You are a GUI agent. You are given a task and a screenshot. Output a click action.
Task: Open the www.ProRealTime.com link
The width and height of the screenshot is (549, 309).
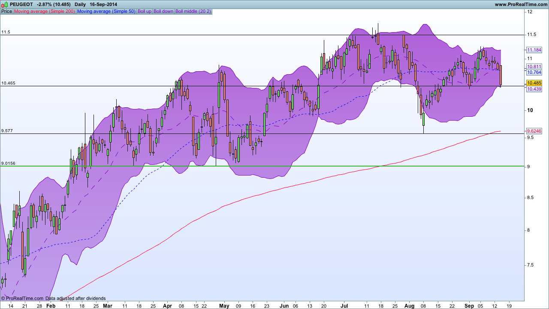[521, 4]
